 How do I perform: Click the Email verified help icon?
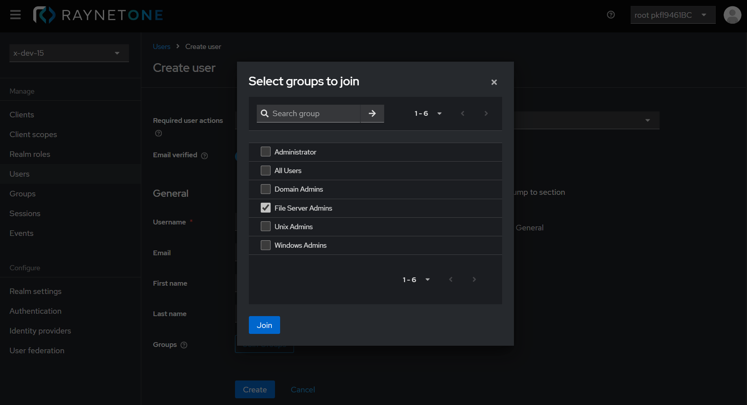coord(204,156)
